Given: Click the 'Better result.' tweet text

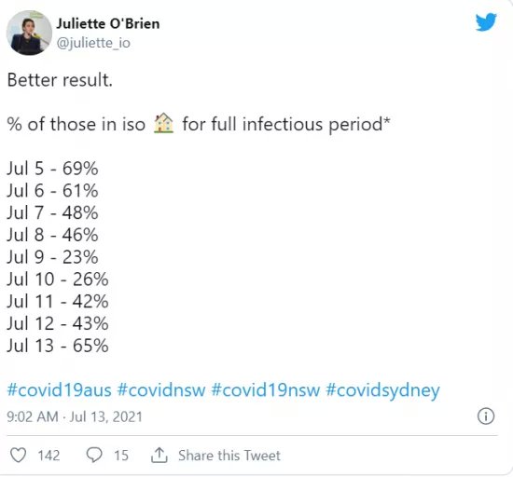Looking at the screenshot, I should [x=60, y=80].
